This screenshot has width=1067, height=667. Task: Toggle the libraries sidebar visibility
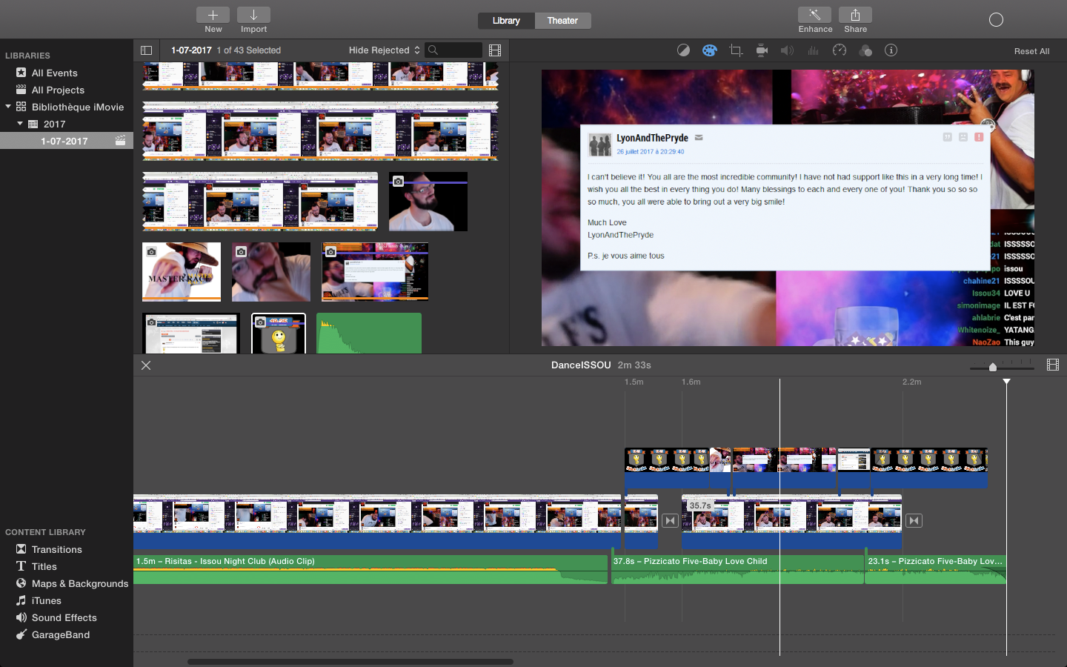146,50
